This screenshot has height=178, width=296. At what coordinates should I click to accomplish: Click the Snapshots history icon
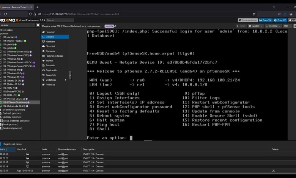43,75
